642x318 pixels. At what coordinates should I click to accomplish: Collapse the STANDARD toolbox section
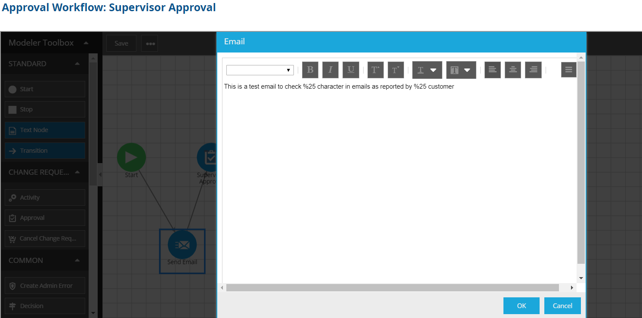77,64
